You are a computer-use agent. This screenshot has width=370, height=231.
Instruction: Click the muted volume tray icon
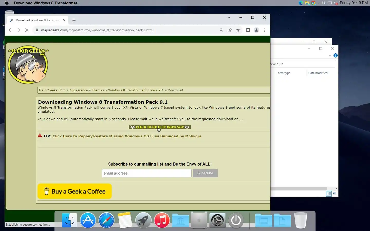[336, 3]
